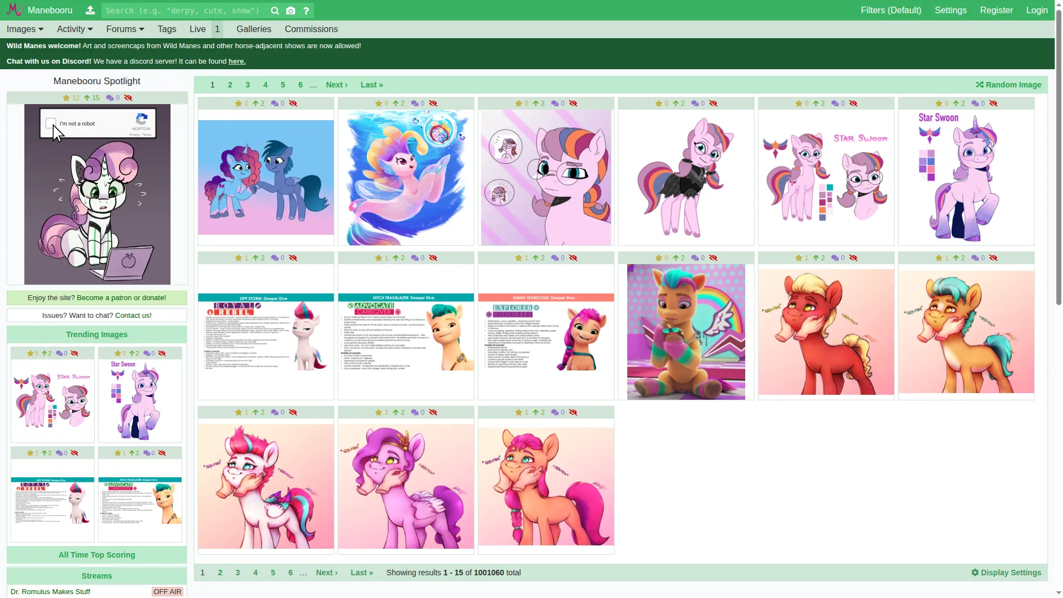Click the "Contact us!" link
This screenshot has height=598, width=1063.
pos(133,316)
